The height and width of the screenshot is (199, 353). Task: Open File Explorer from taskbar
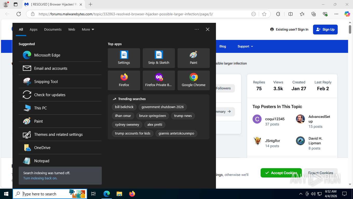point(119,194)
